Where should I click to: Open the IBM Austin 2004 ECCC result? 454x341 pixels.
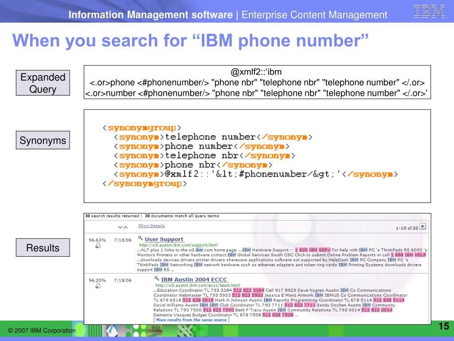coord(194,280)
